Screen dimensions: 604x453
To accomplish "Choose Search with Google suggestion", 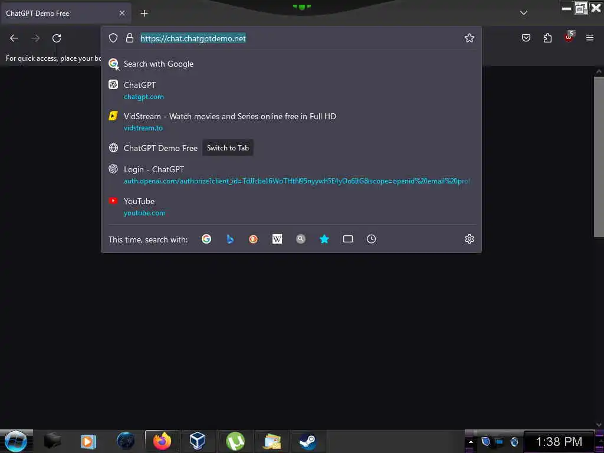I will pos(291,64).
